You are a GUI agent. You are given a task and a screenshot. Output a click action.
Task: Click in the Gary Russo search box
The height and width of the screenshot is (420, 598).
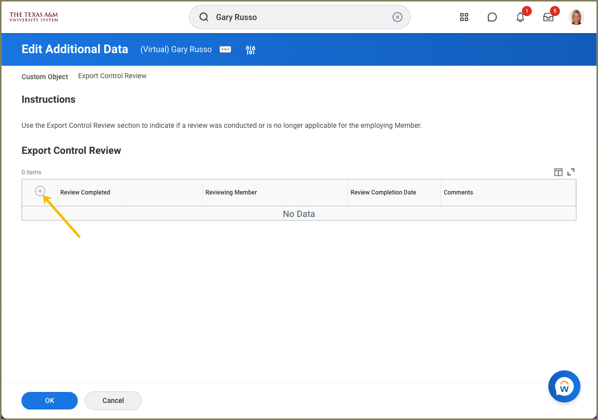301,17
